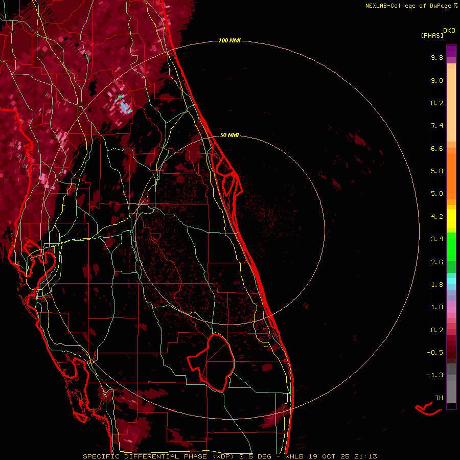Viewport: 460px width, 460px height.
Task: Click the -1.3 scale value
Action: coord(435,375)
